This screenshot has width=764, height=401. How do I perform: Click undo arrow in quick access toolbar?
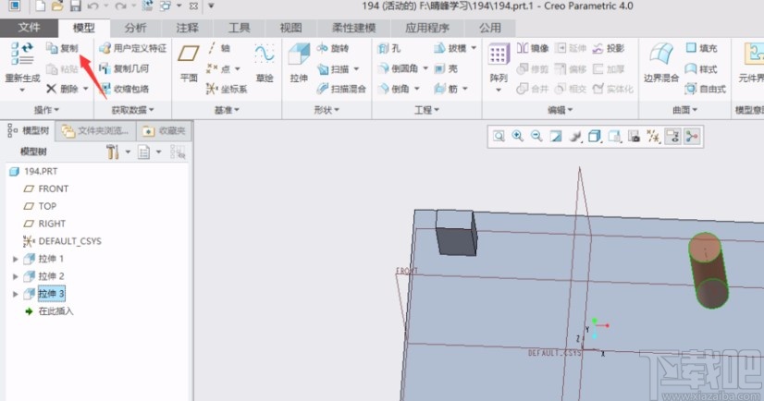click(92, 6)
